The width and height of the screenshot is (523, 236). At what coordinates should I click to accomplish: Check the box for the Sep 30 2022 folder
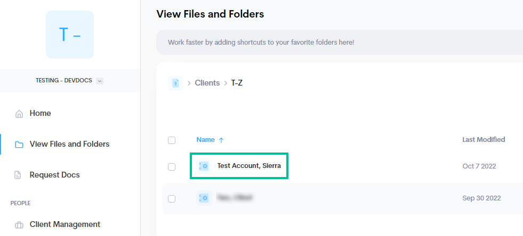pos(172,199)
